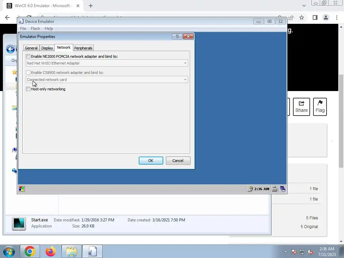
Task: Click Cancel in Emulator Properties
Action: click(178, 161)
